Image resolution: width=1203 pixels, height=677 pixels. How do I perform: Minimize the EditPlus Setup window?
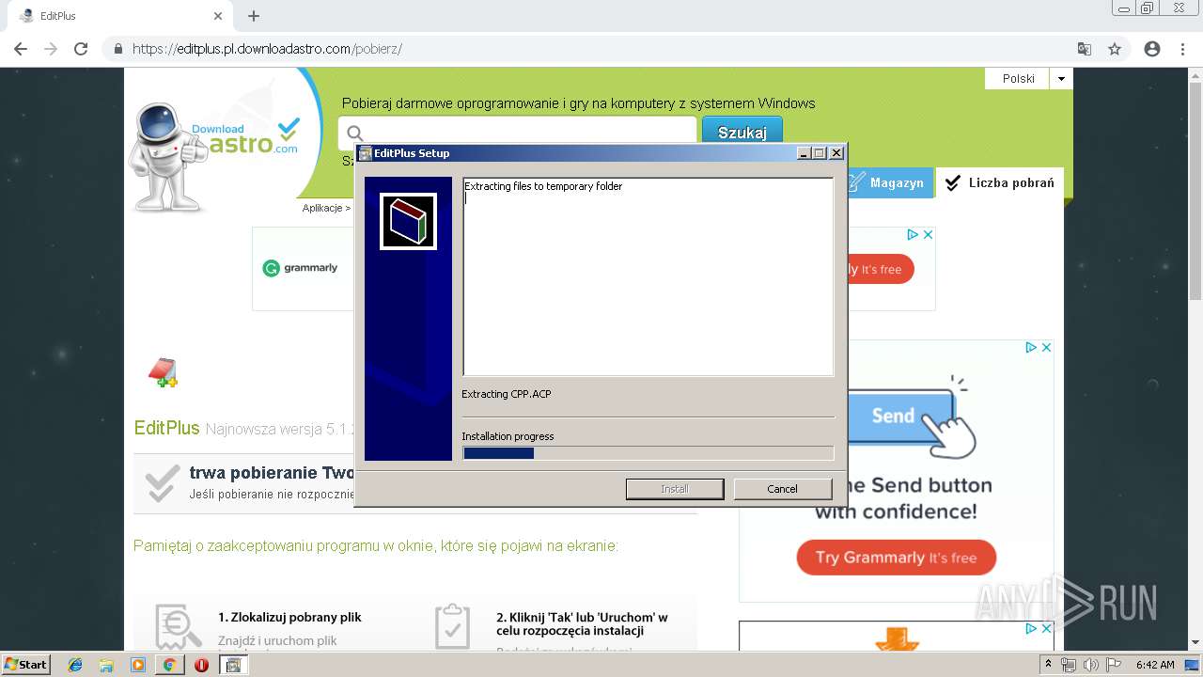[x=804, y=153]
